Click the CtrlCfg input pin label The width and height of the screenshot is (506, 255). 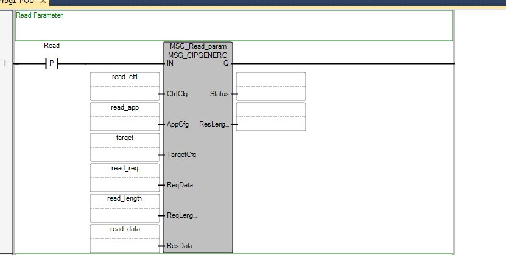click(177, 94)
